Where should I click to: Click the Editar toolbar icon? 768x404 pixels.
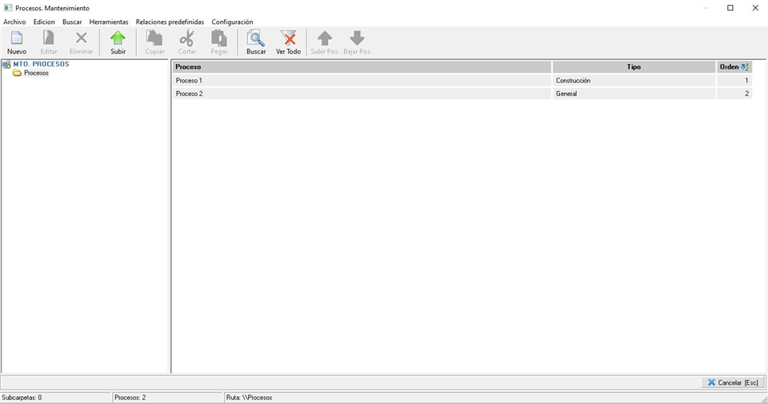tap(49, 38)
